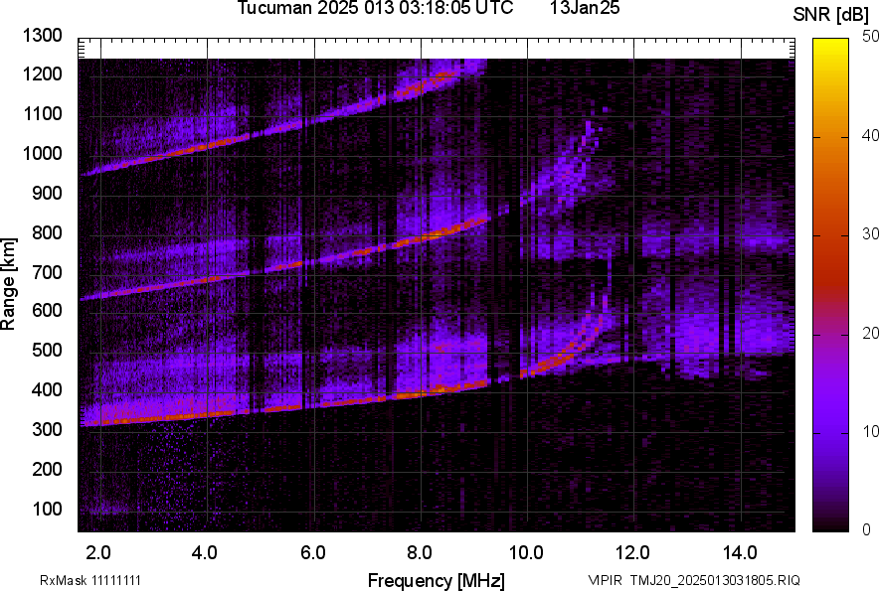Screen dimensions: 879x591
Task: Click the '8.0' tick on the frequency axis
Action: 419,552
